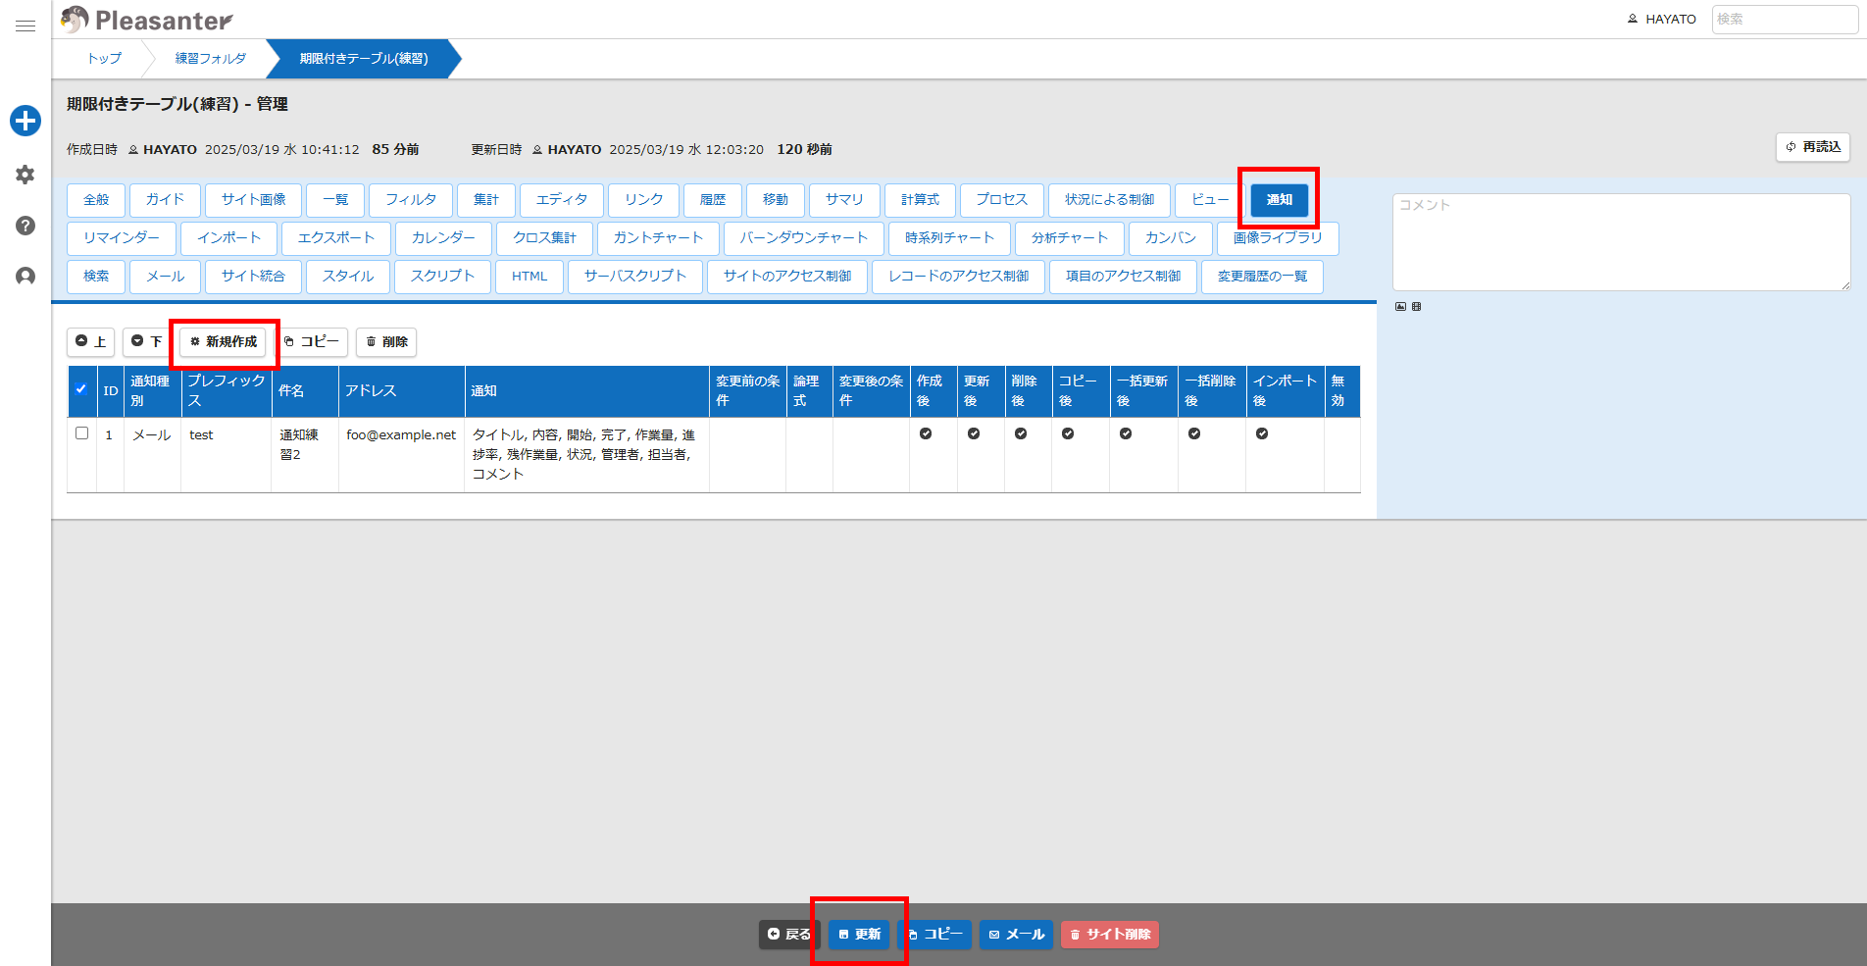Screen dimensions: 1867x966
Task: Open the help question mark icon
Action: pyautogui.click(x=25, y=226)
